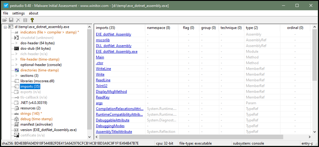Click the directories table icon
This screenshot has height=147, width=319.
[16, 70]
